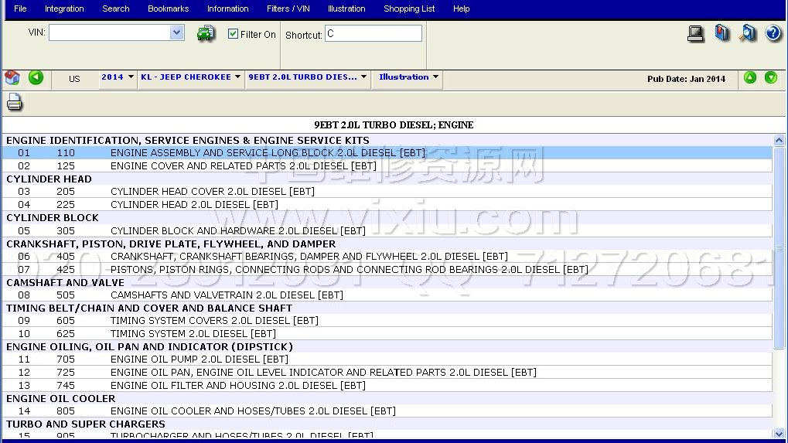Select Cylinder Head 2.0L Diesel row
Viewport: 788px width, 443px height.
(x=193, y=205)
